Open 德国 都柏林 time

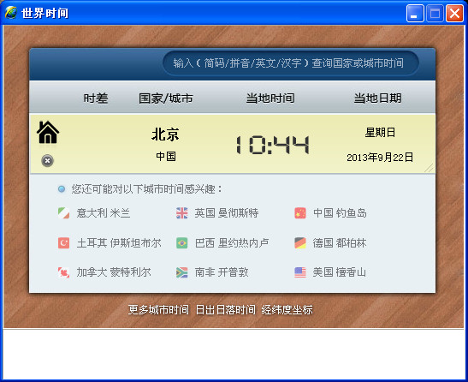coord(340,243)
